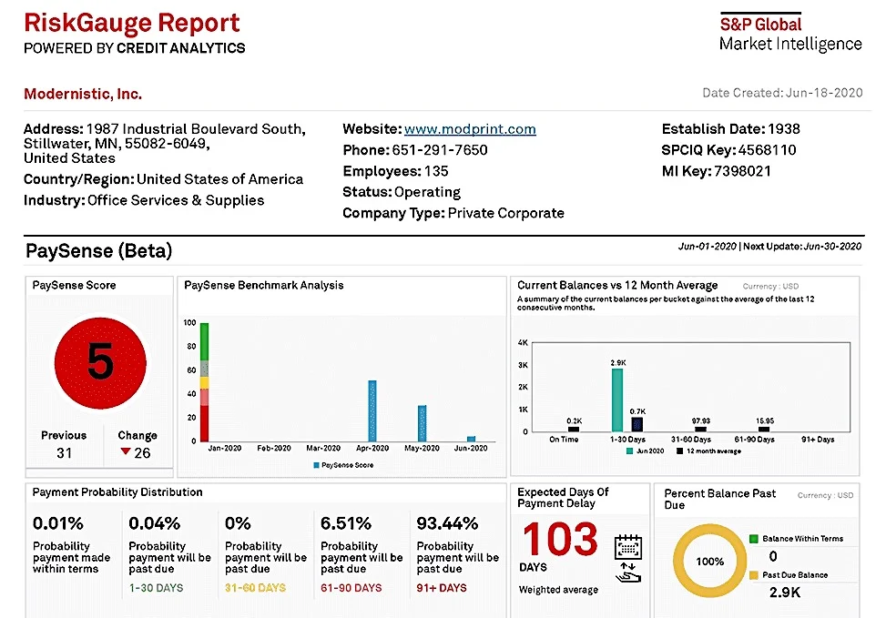Click the large red 103 days number
Viewport: 886px width, 618px height.
click(560, 539)
